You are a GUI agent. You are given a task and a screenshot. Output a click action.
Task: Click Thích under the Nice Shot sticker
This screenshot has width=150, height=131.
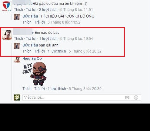pyautogui.click(x=27, y=89)
